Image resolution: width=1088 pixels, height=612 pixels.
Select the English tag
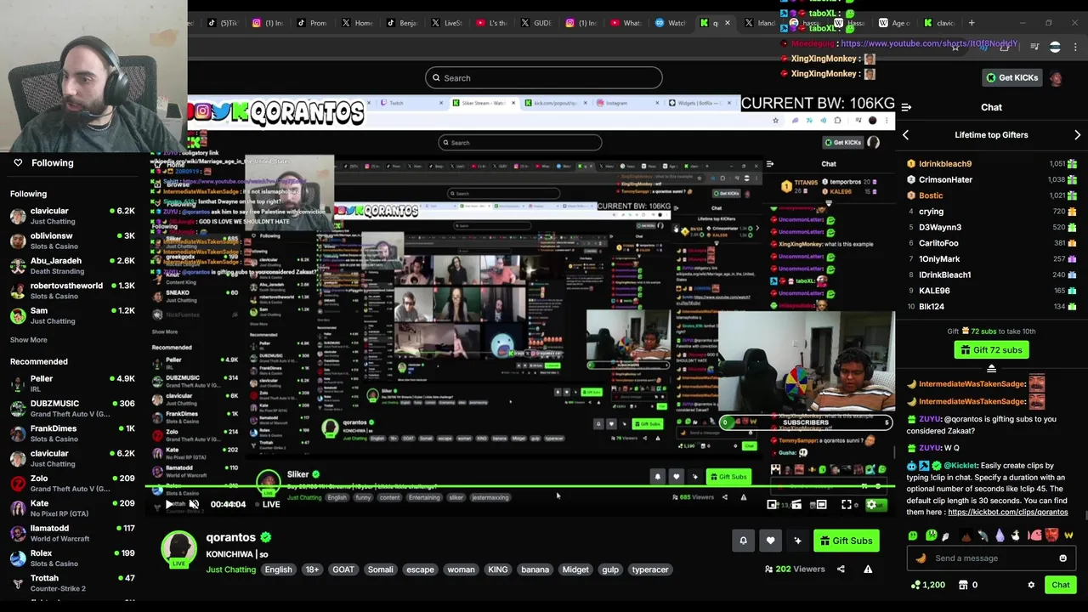[278, 569]
